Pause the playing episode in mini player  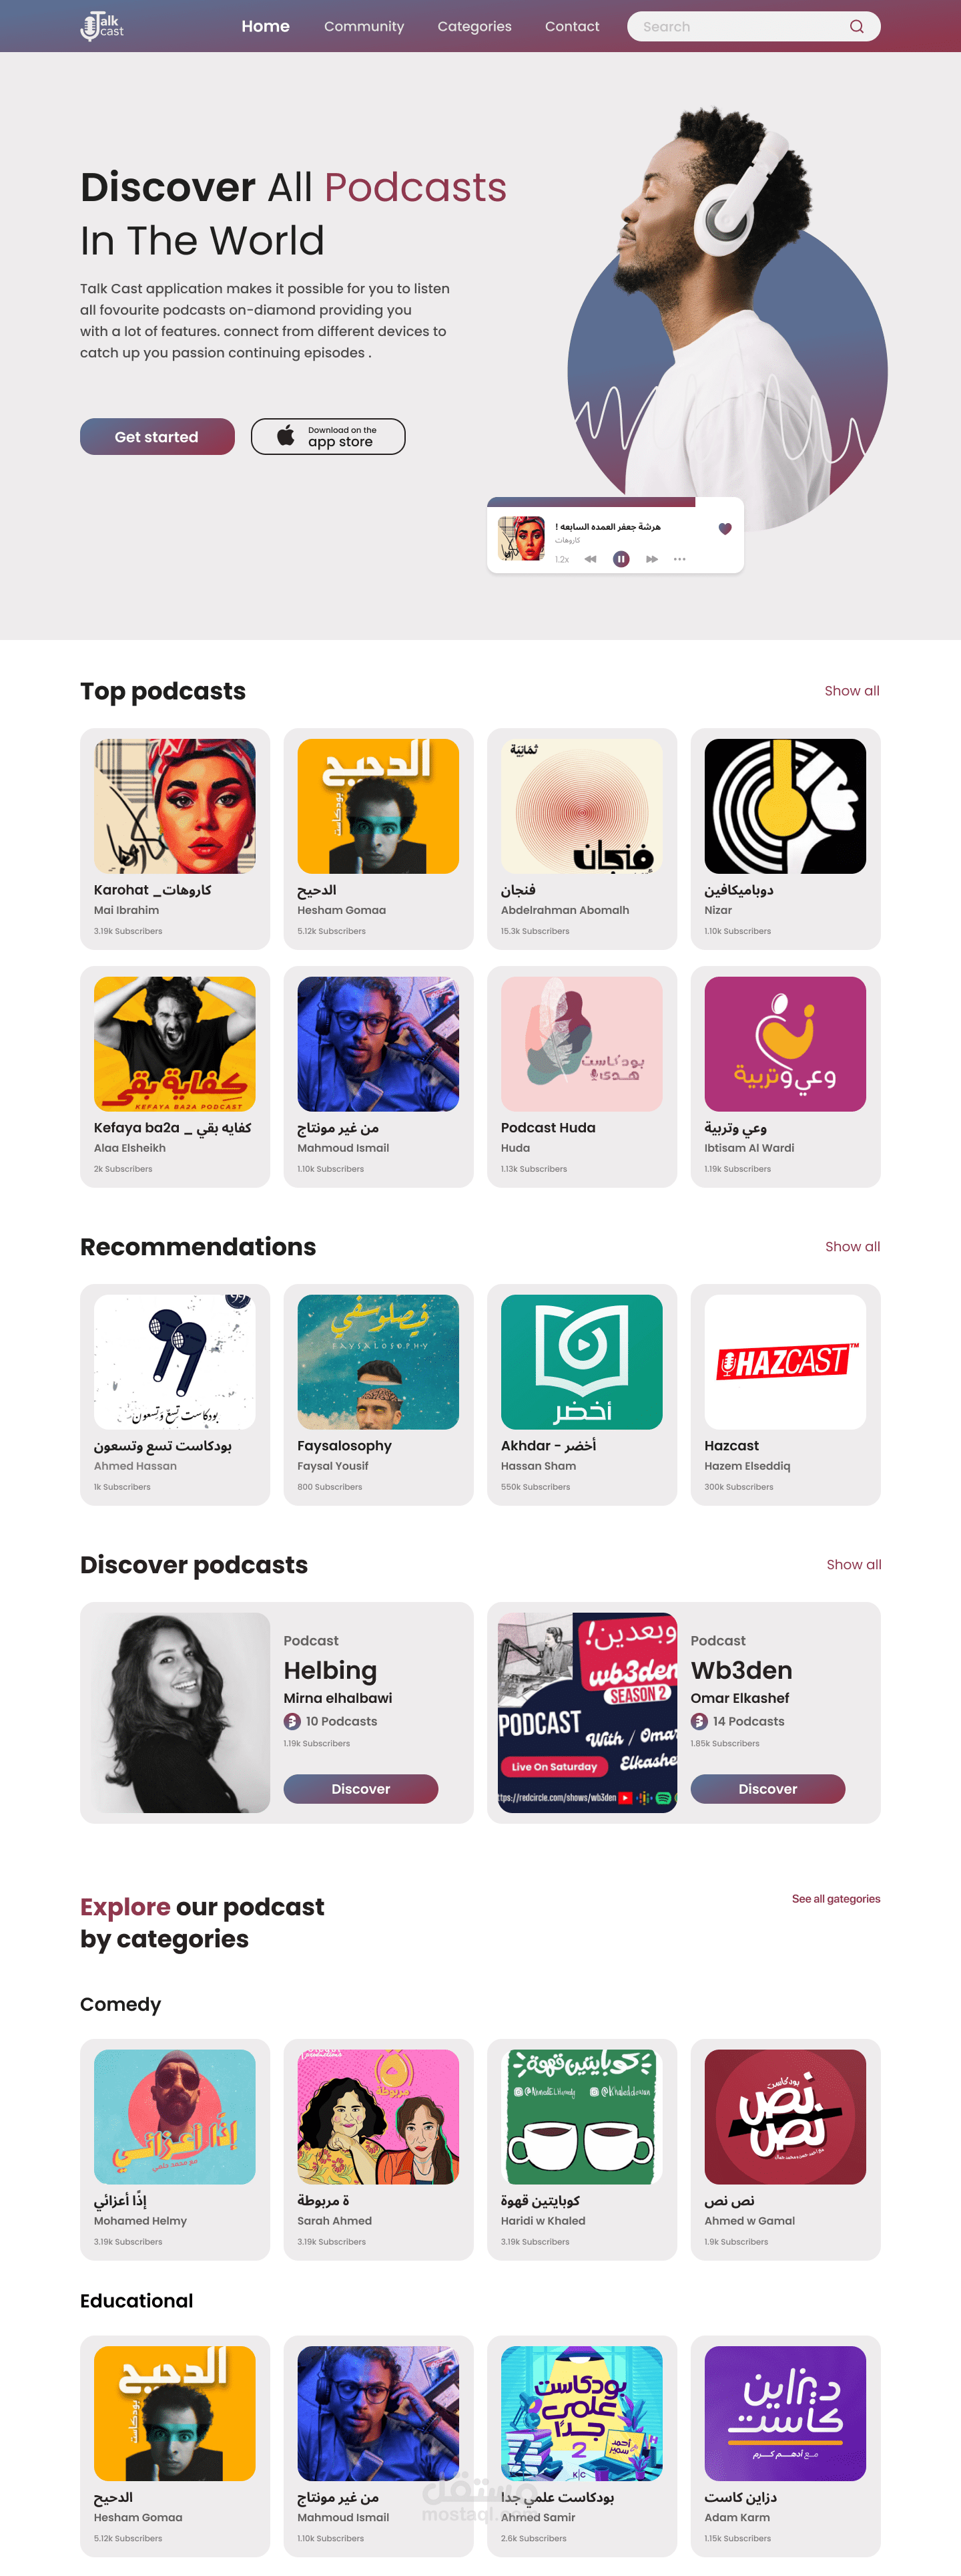[x=621, y=559]
